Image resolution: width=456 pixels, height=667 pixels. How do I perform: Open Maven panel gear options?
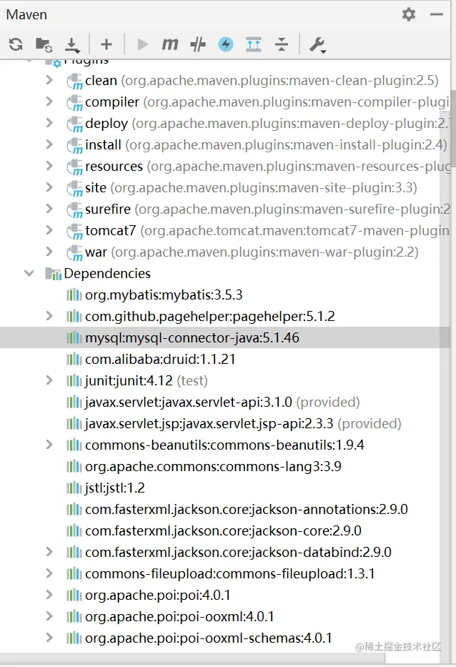coord(409,14)
